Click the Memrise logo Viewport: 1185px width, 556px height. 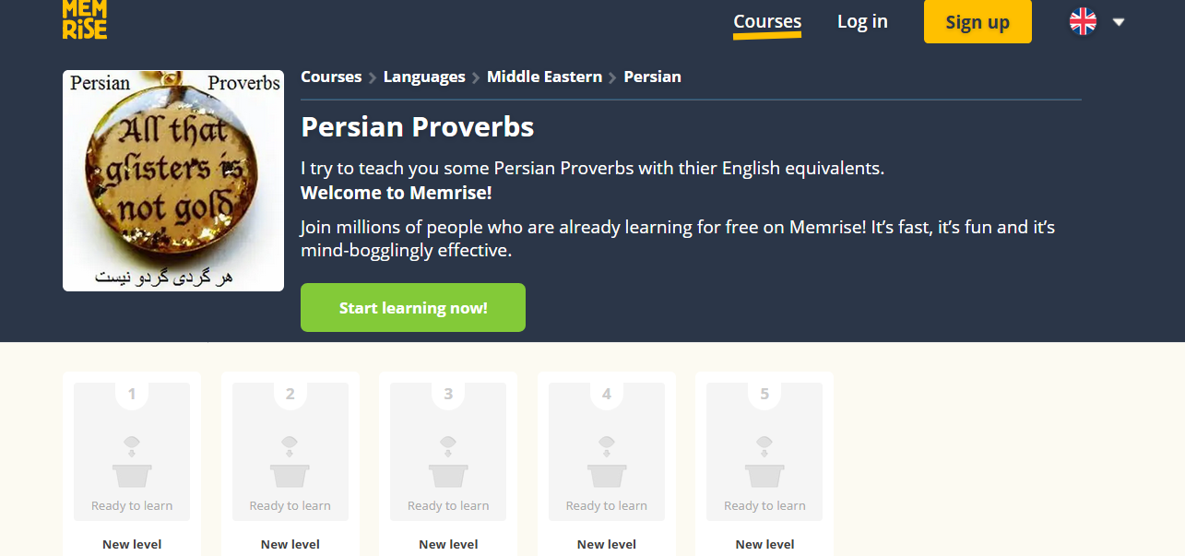[x=85, y=18]
